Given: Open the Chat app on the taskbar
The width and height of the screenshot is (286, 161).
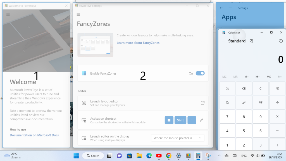Looking at the screenshot, I should click(x=119, y=156).
